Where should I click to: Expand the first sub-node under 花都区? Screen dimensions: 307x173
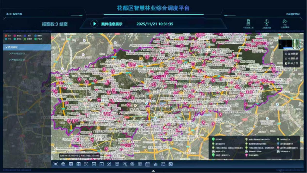pos(10,54)
